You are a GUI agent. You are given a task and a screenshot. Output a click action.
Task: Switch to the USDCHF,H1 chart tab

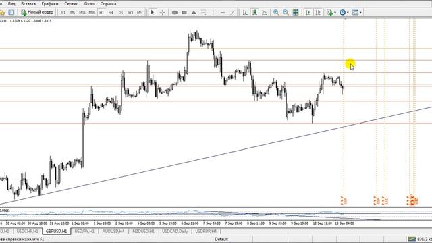(x=27, y=232)
